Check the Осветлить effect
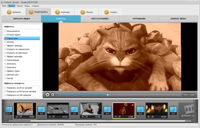The image size is (200, 128). click(x=5, y=67)
